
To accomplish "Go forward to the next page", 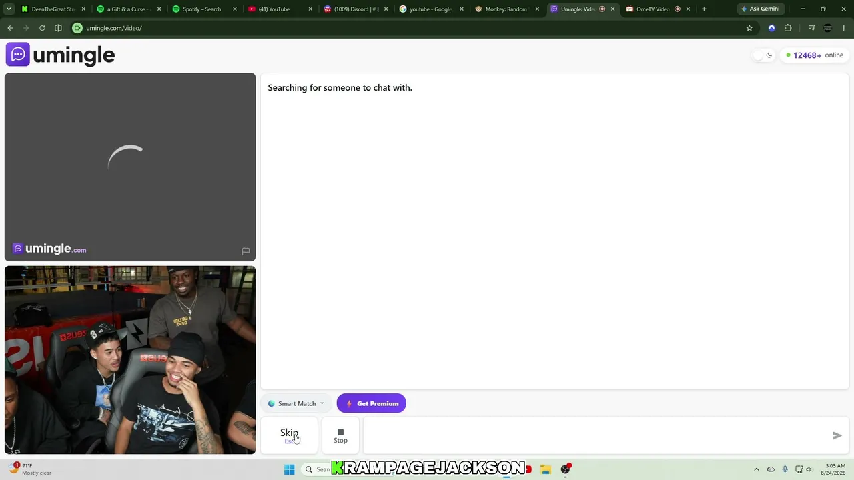I will pos(26,28).
